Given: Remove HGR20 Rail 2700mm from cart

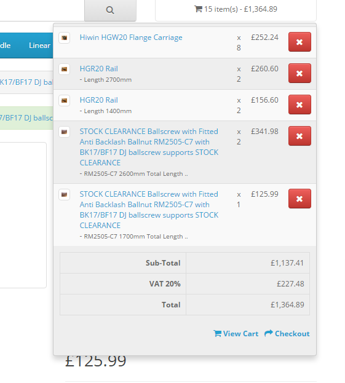Looking at the screenshot, I should tap(299, 73).
